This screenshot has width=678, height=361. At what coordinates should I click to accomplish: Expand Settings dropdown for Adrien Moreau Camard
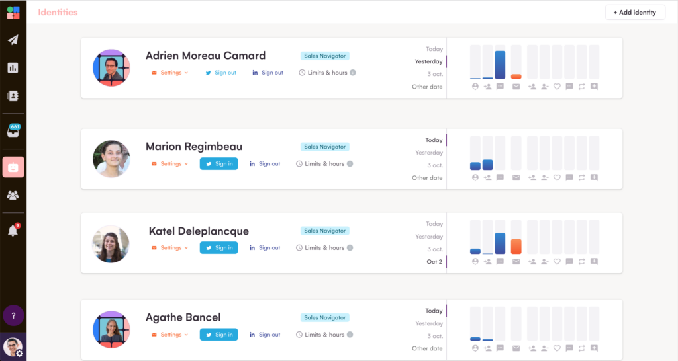pyautogui.click(x=171, y=73)
